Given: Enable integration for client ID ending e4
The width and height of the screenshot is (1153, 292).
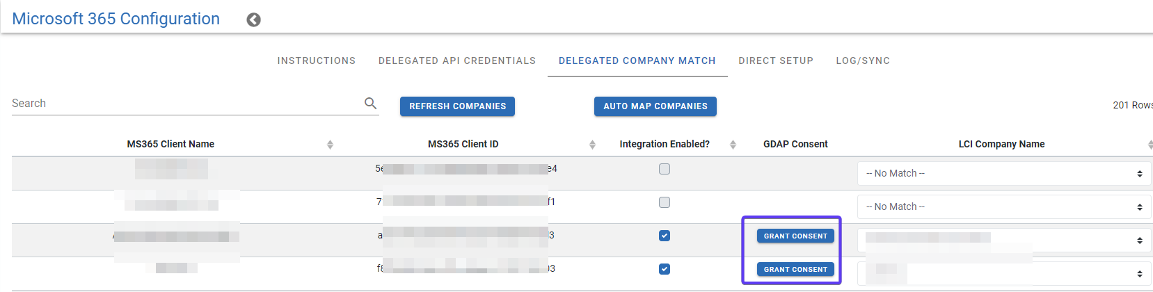Looking at the screenshot, I should pos(665,169).
